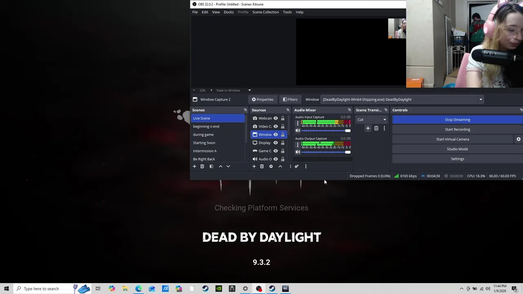Hide the Window Capture source via eye icon
This screenshot has height=294, width=523.
point(275,134)
